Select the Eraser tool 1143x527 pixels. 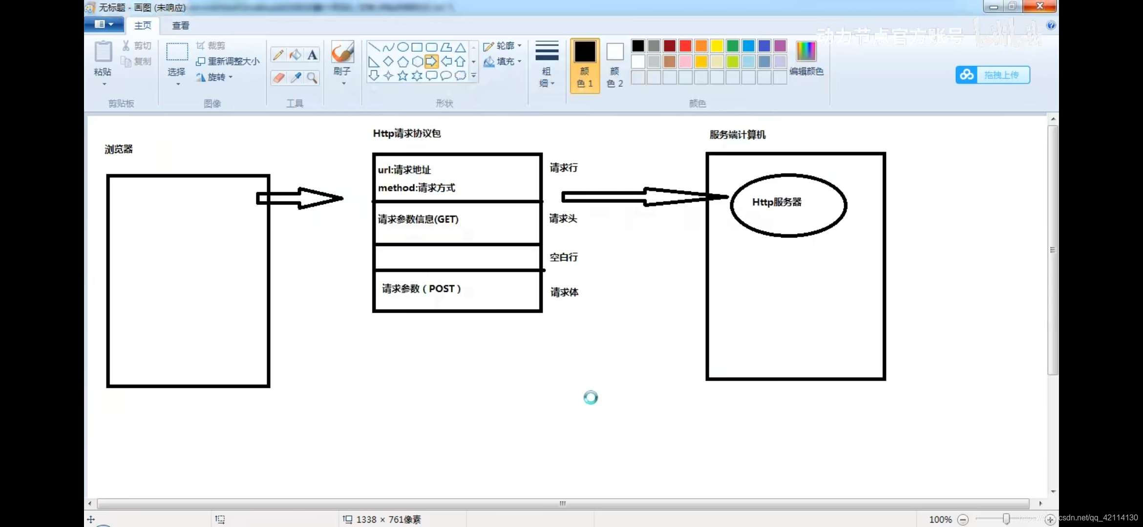click(278, 78)
